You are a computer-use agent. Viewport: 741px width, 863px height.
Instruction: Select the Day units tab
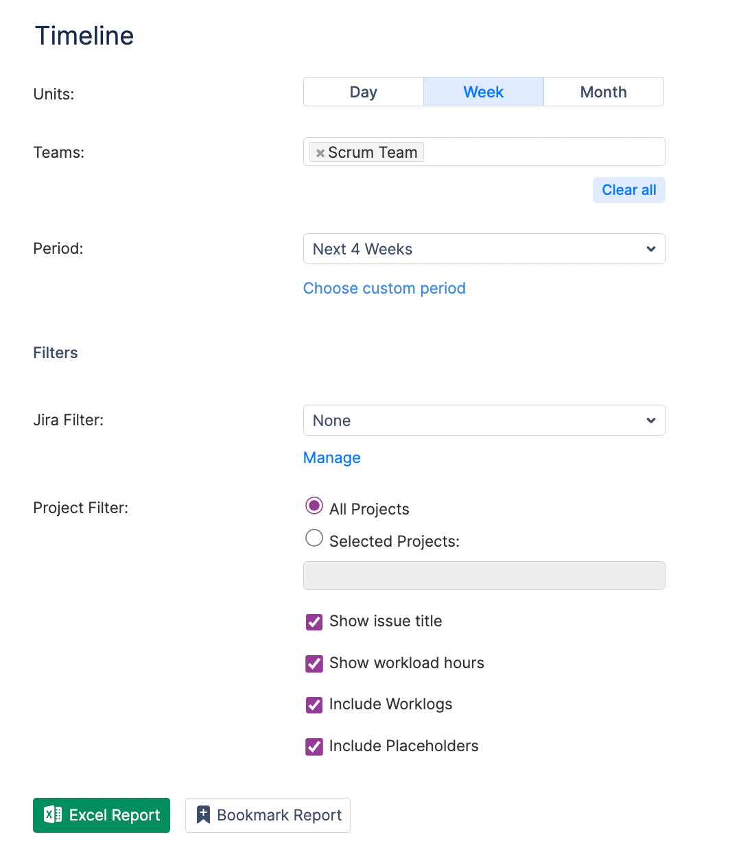[363, 92]
